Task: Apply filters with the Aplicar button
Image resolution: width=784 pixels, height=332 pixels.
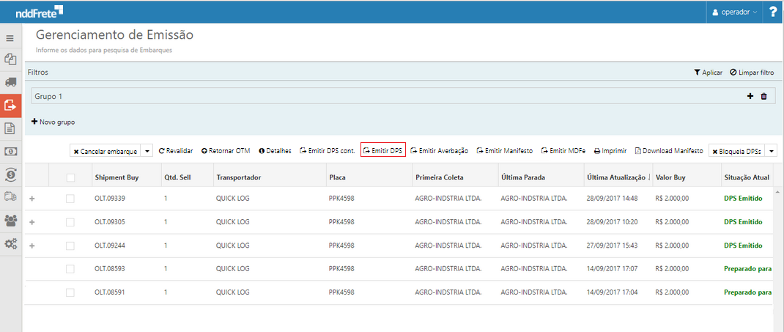Action: 708,73
